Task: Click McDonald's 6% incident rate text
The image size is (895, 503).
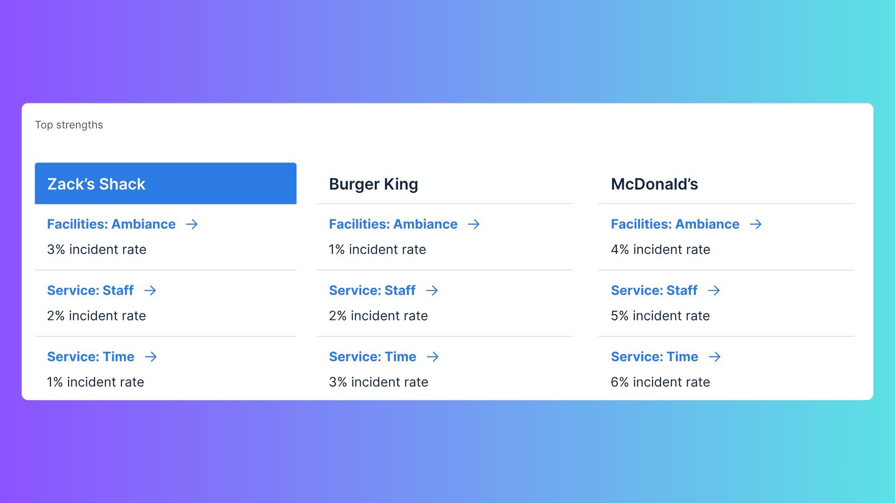Action: pyautogui.click(x=660, y=382)
